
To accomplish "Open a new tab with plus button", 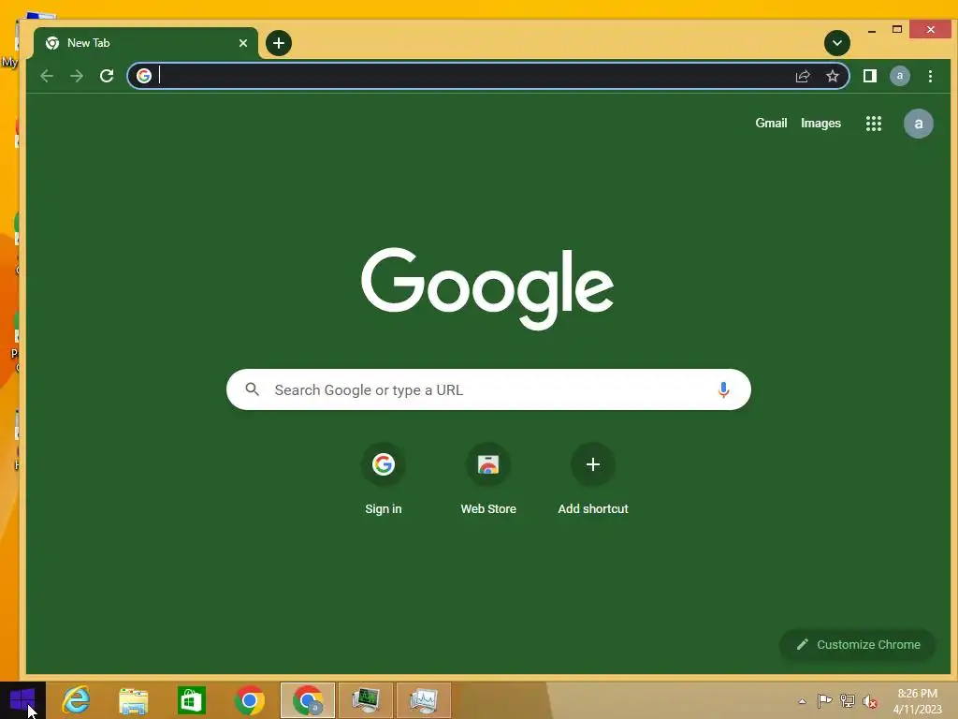I will (279, 43).
